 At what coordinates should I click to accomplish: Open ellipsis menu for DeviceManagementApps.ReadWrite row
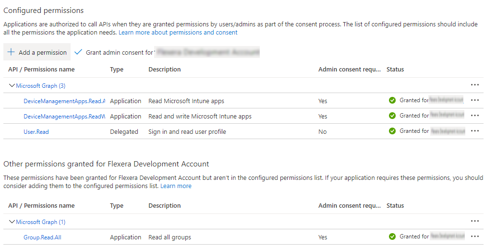coord(475,116)
